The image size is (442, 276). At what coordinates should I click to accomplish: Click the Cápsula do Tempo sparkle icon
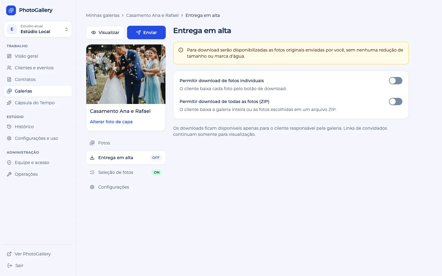click(9, 103)
